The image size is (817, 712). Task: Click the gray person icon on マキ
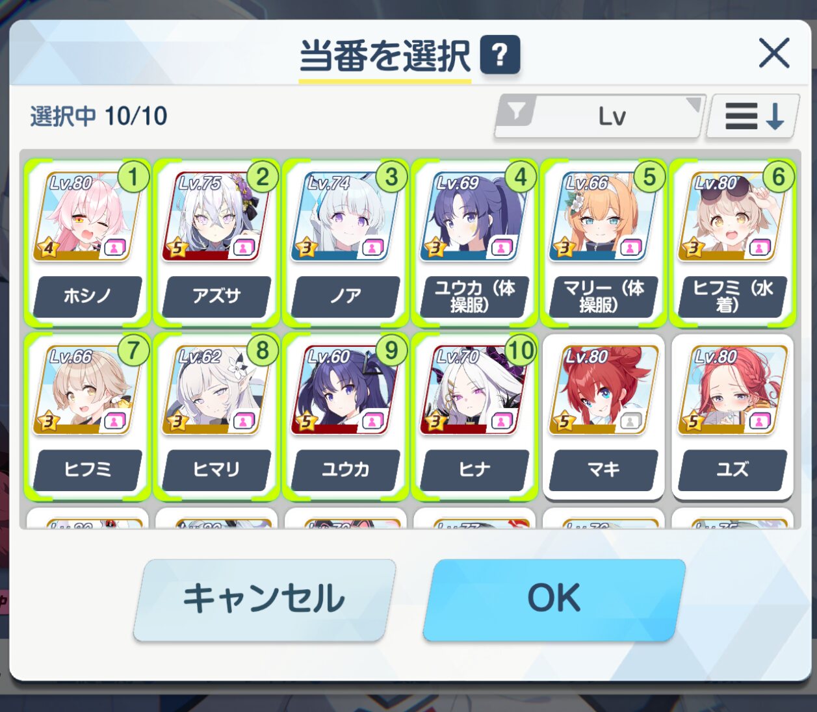[630, 421]
